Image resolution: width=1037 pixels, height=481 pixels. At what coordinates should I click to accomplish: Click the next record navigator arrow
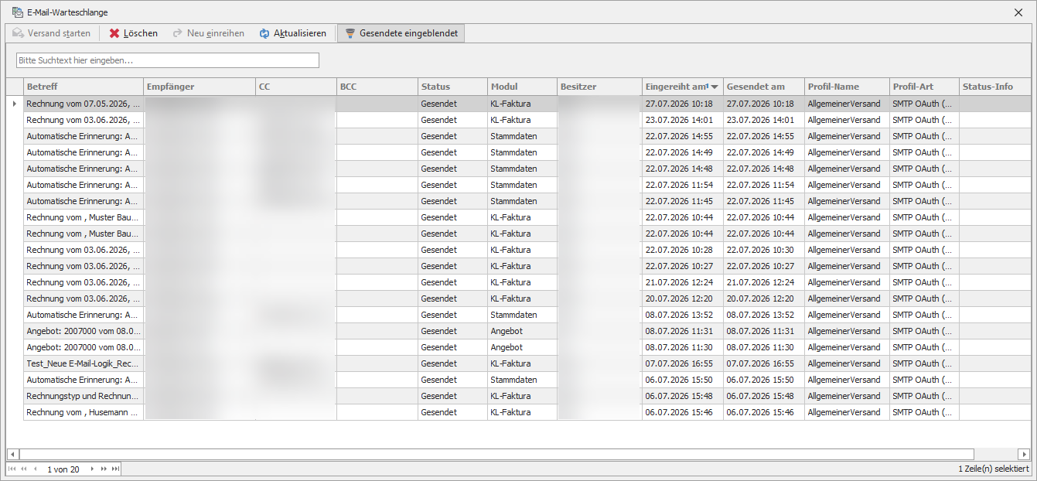coord(92,469)
